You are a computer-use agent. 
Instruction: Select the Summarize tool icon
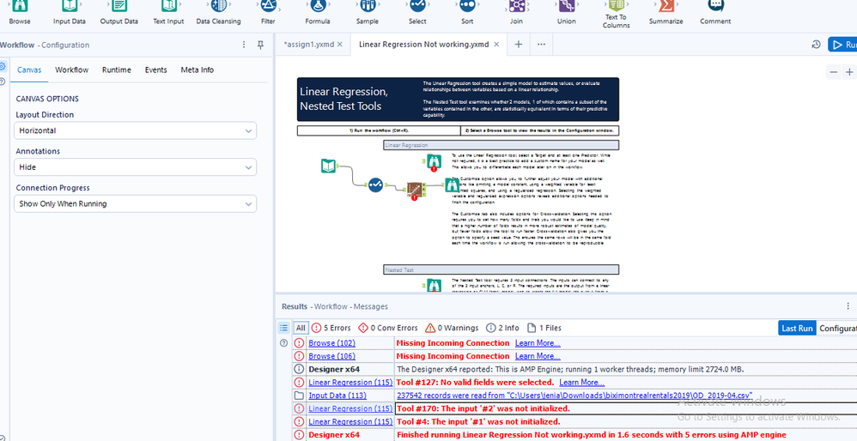point(666,7)
